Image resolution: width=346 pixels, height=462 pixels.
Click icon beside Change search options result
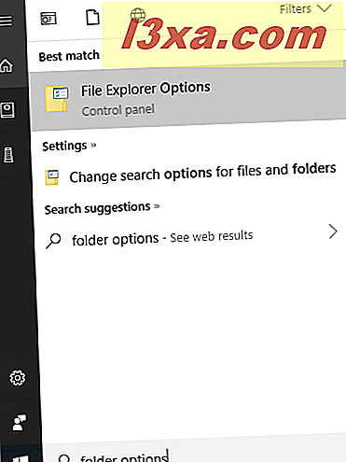click(x=52, y=177)
